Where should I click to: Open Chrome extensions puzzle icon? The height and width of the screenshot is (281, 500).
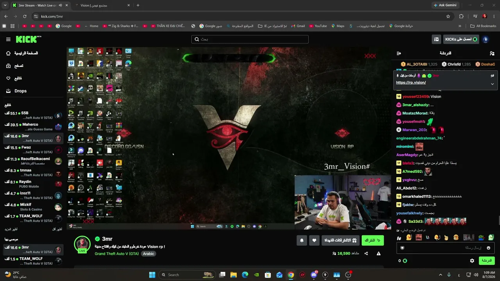[461, 16]
